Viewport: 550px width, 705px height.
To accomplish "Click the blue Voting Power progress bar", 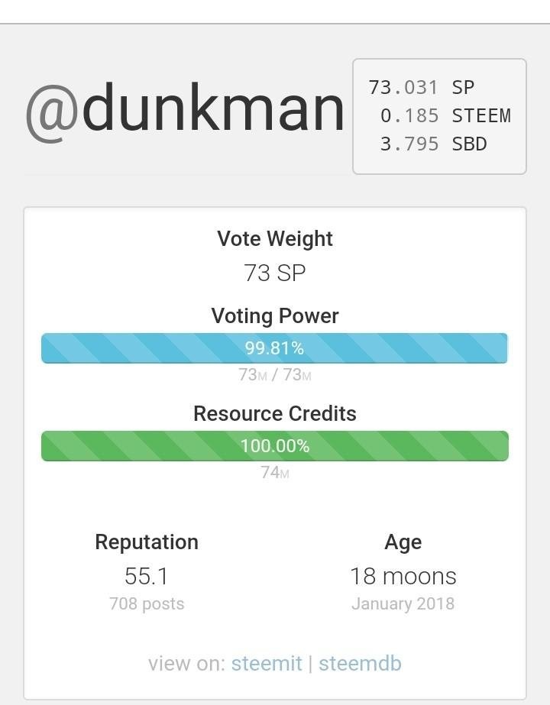I will click(x=274, y=348).
